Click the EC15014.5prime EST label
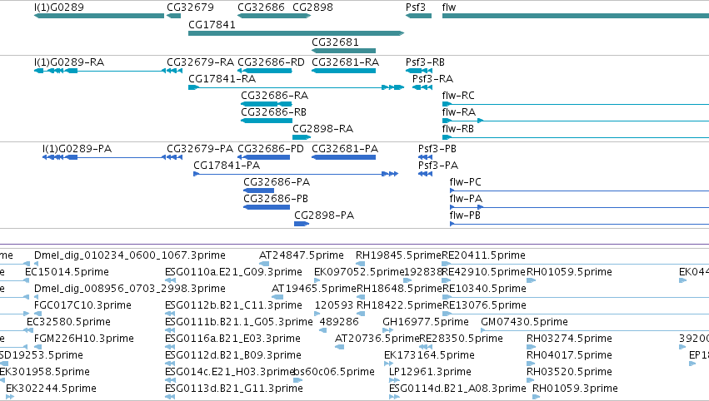The image size is (709, 401). [67, 272]
